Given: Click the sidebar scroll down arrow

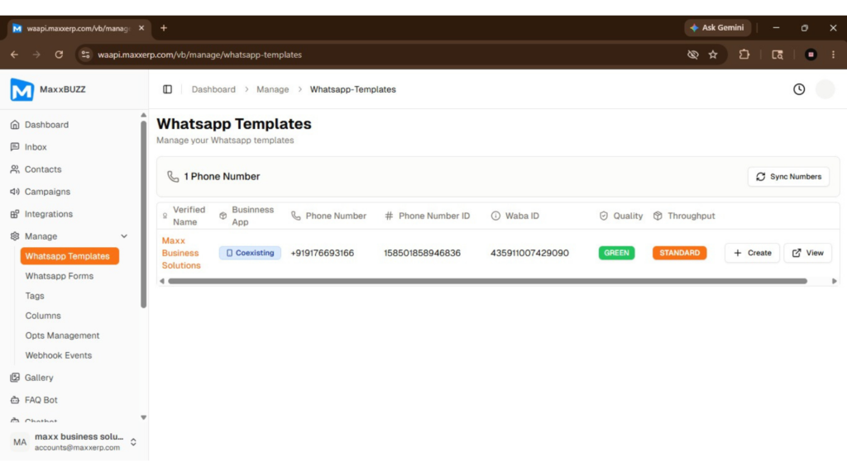Looking at the screenshot, I should point(143,417).
